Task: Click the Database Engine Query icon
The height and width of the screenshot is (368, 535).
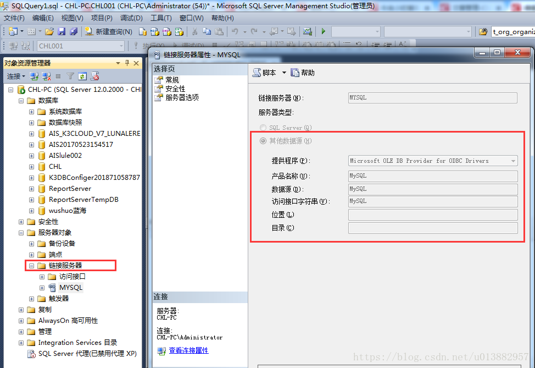Action: [x=143, y=32]
